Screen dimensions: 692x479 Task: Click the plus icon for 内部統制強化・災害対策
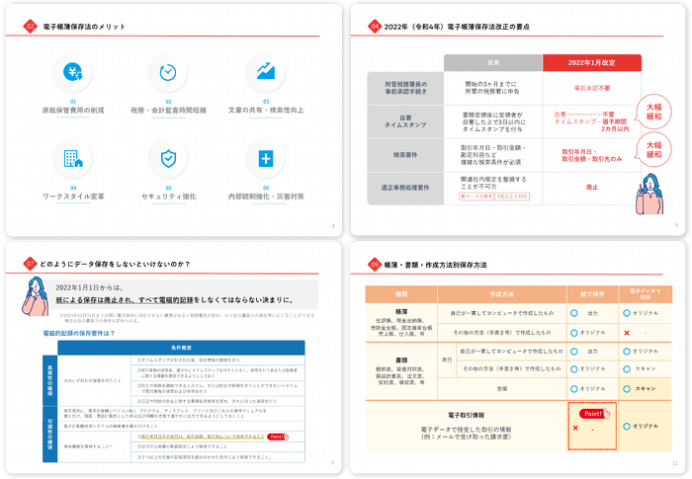[x=264, y=157]
